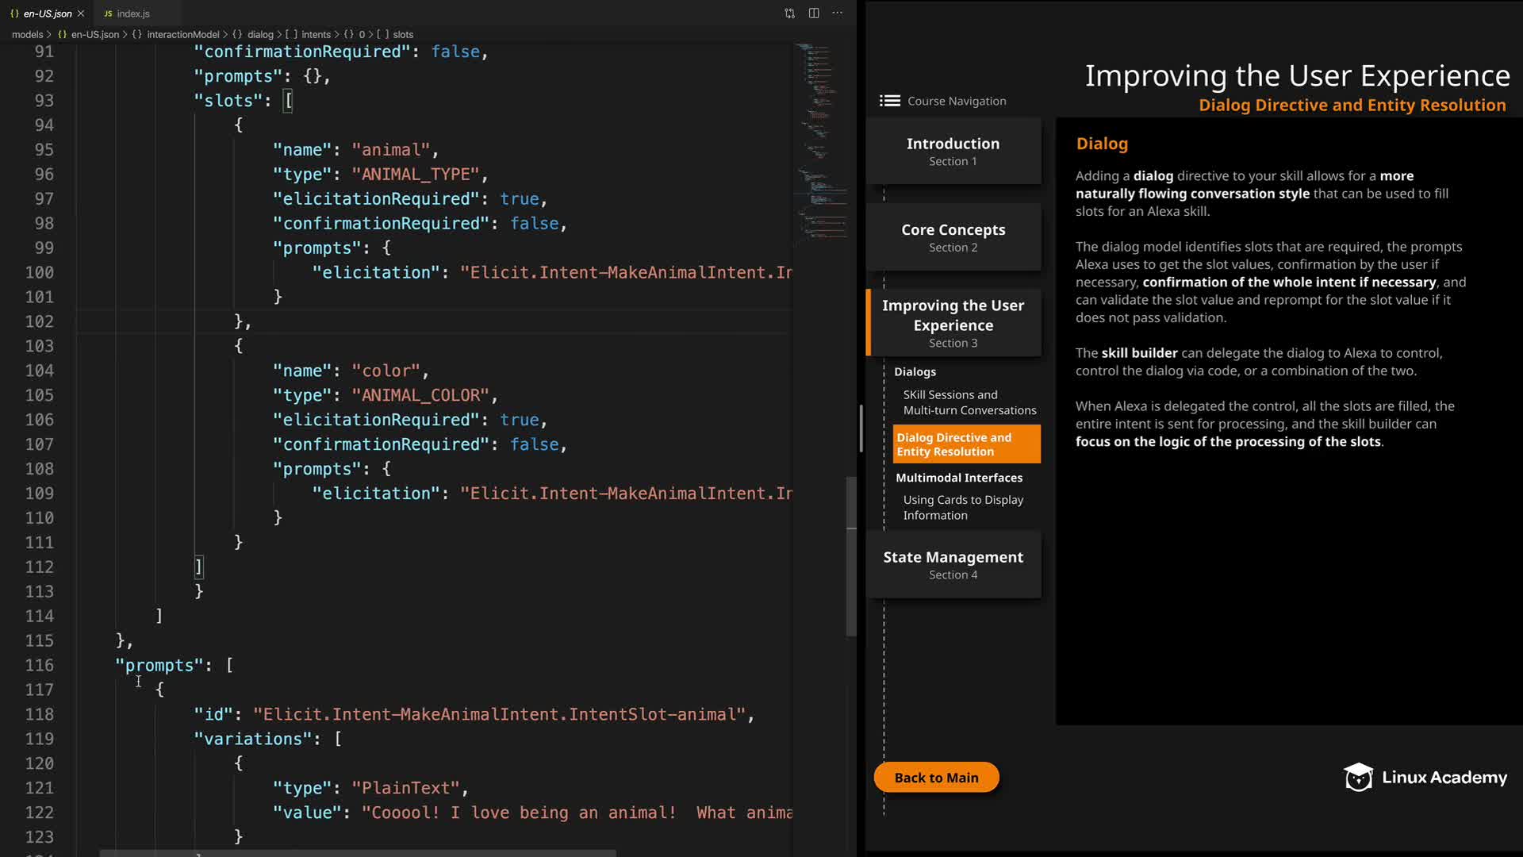Open the compare changes icon in editor toolbar
The image size is (1523, 857).
(x=789, y=13)
